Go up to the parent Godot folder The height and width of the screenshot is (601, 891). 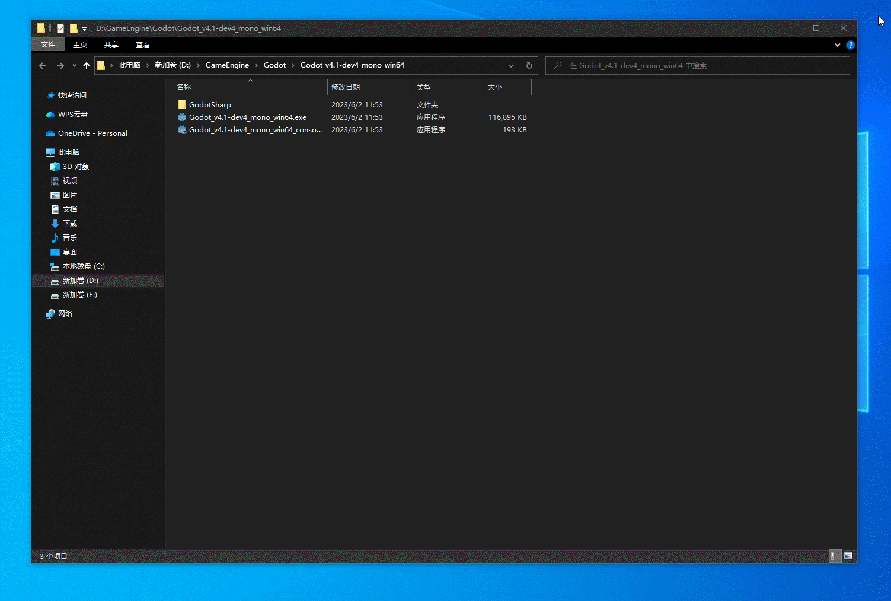(x=86, y=65)
